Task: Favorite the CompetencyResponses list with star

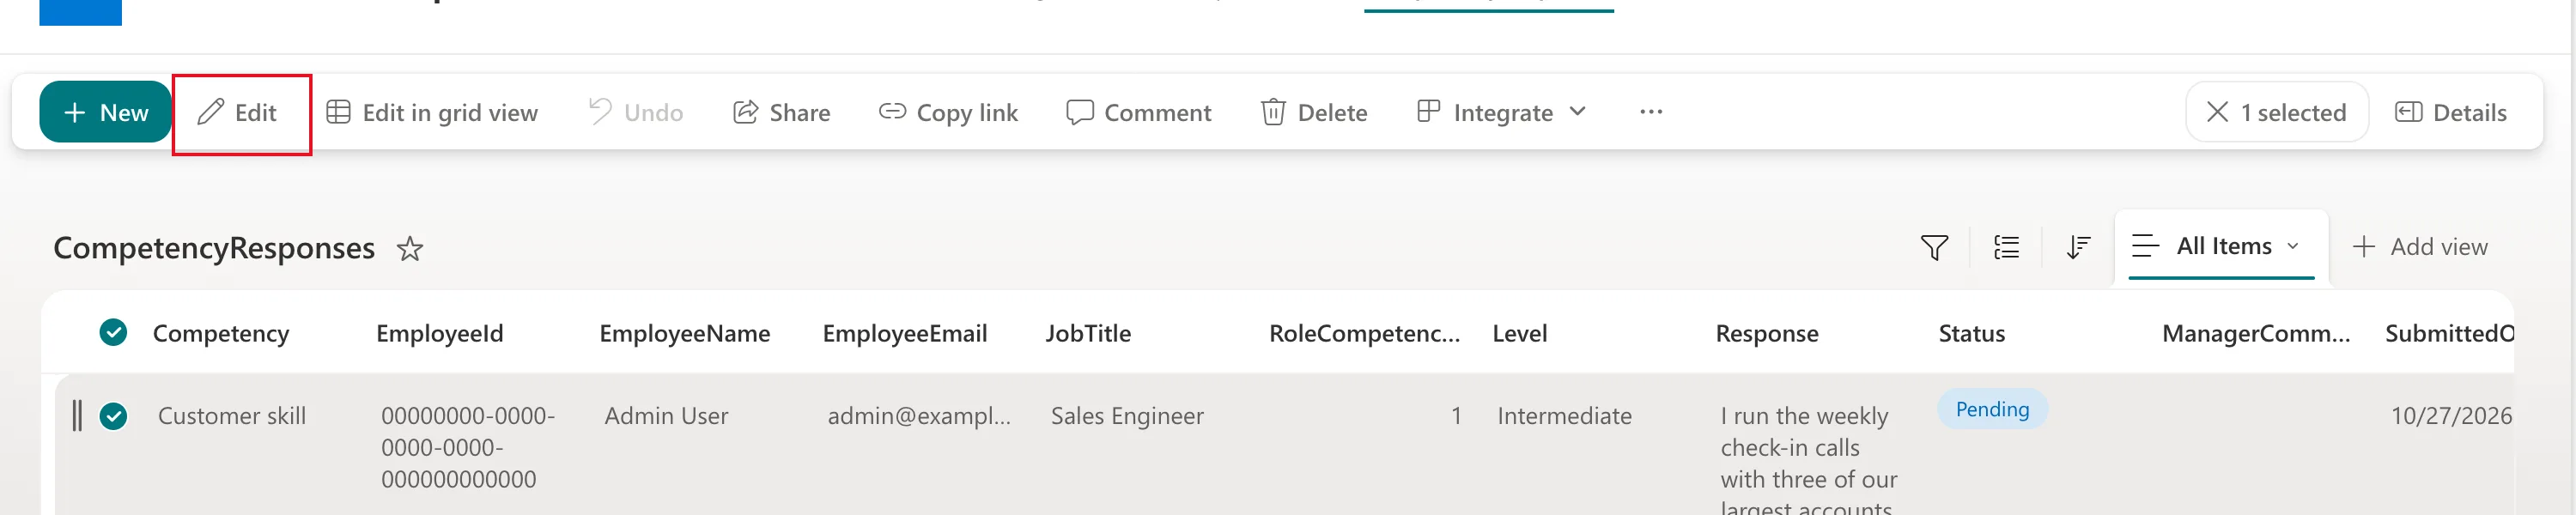Action: tap(410, 248)
